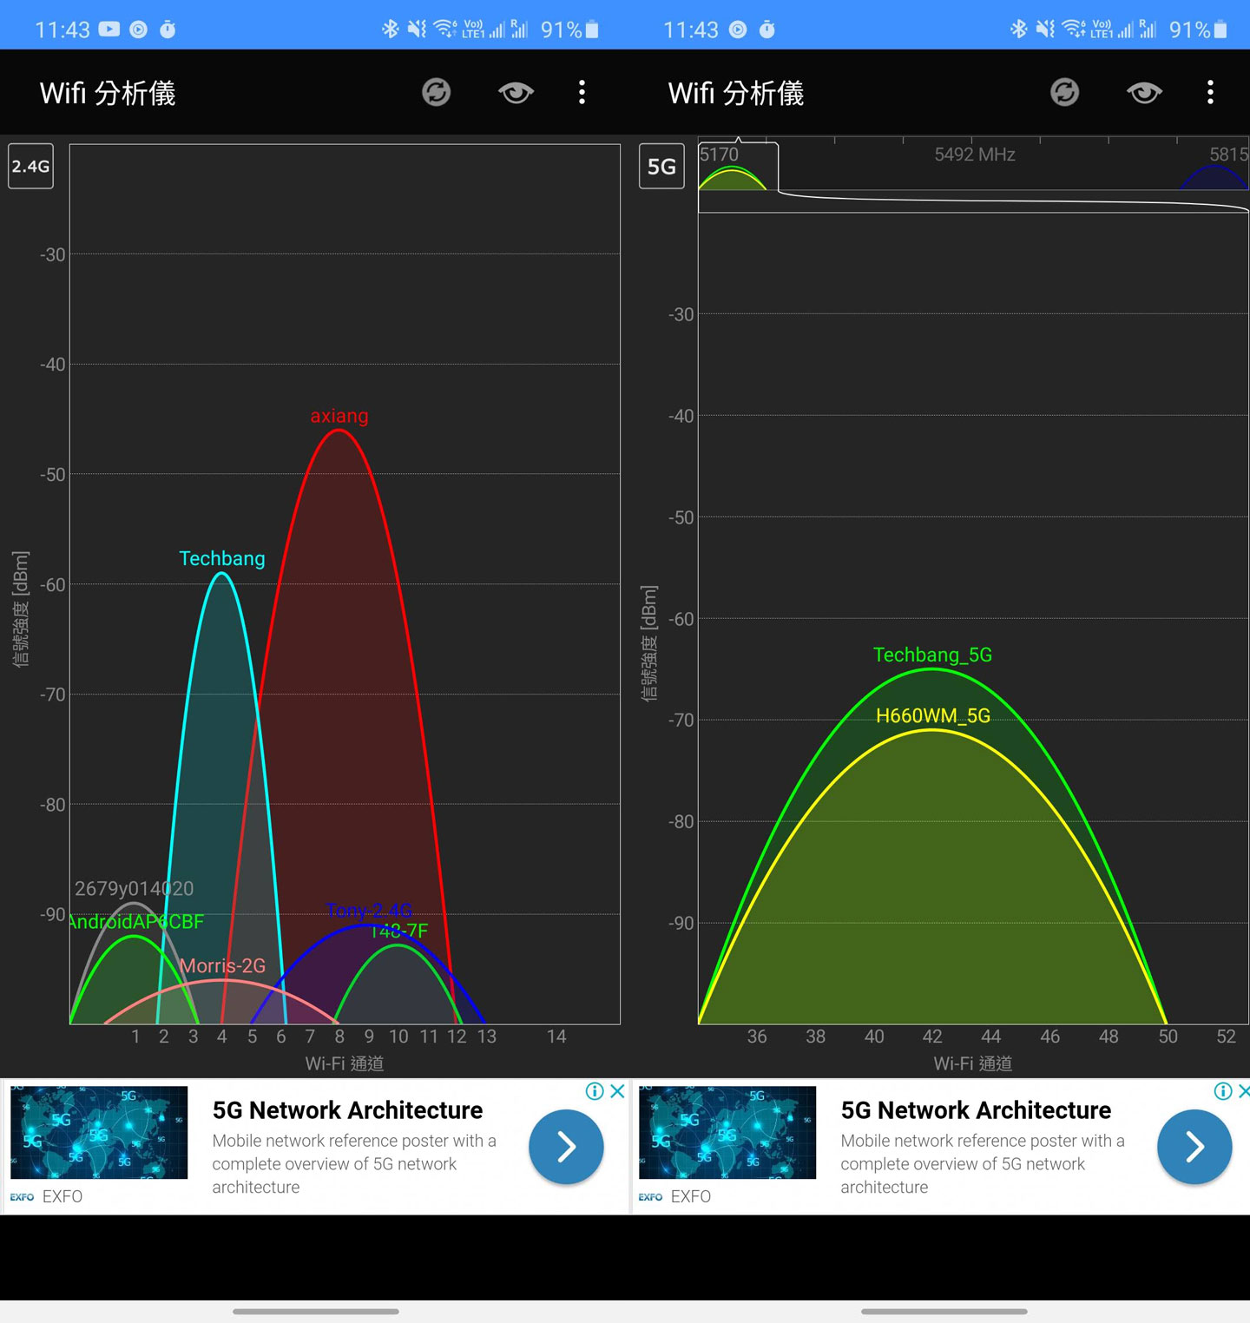Tap the 5170 MHz band in the spectrum minimap
This screenshot has height=1323, width=1250.
coord(737,169)
